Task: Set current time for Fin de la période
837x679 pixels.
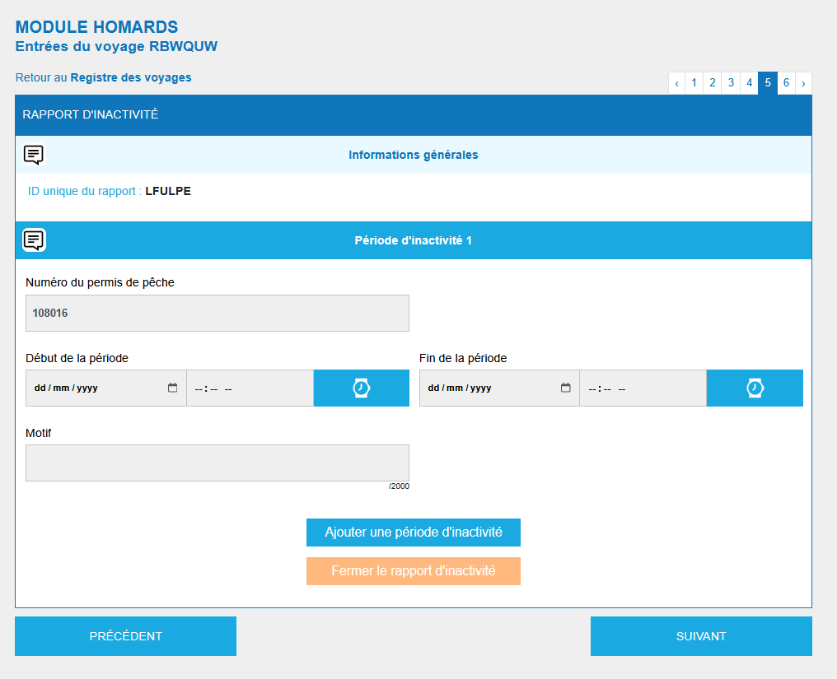Action: tap(755, 388)
